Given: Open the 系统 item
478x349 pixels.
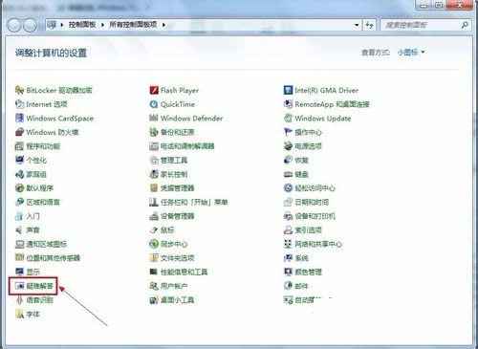Looking at the screenshot, I should 296,258.
